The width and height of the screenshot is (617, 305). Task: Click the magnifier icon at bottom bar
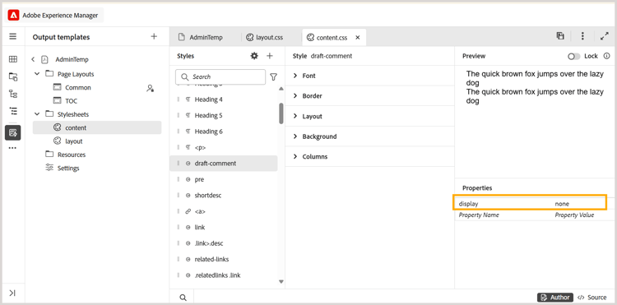tap(183, 298)
